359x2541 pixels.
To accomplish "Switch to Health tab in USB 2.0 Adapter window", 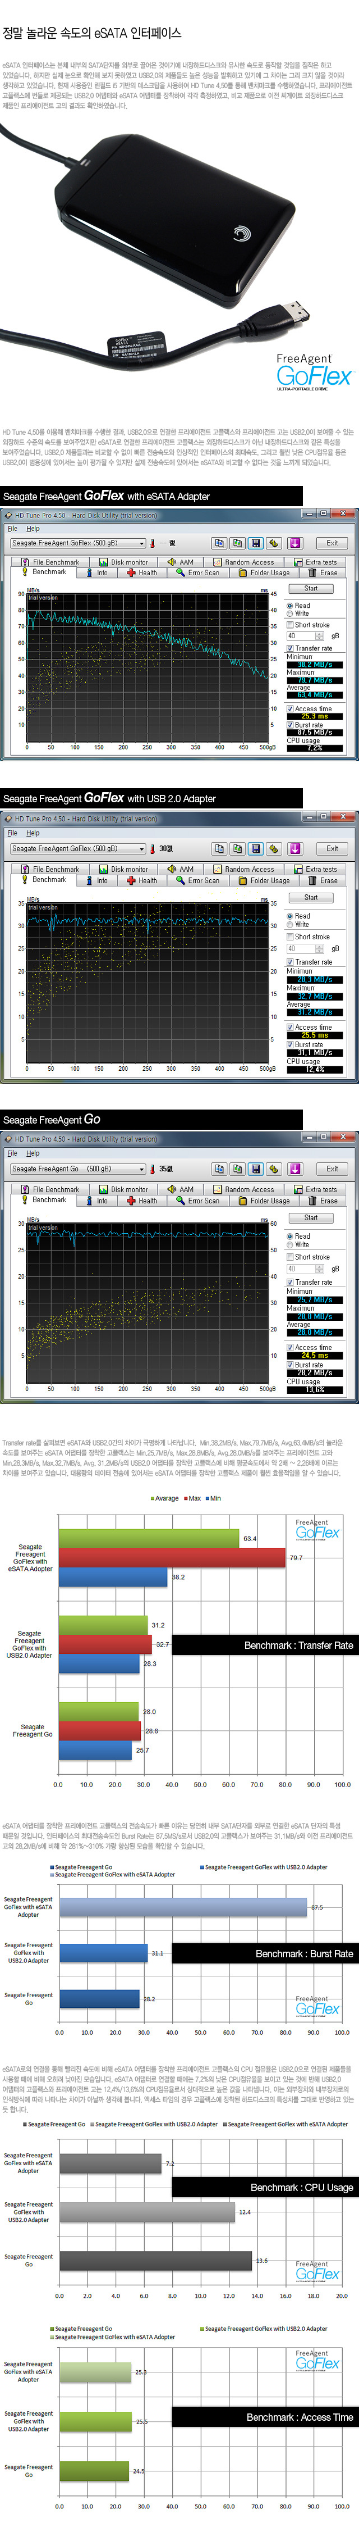I will pos(141,880).
